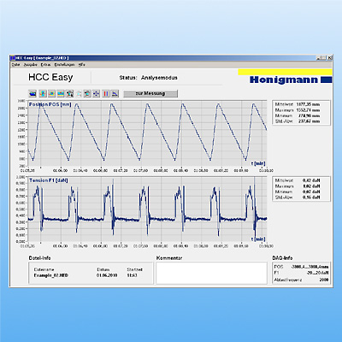The height and width of the screenshot is (342, 342).
Task: Click the Tension F1 chart area
Action: pyautogui.click(x=147, y=209)
